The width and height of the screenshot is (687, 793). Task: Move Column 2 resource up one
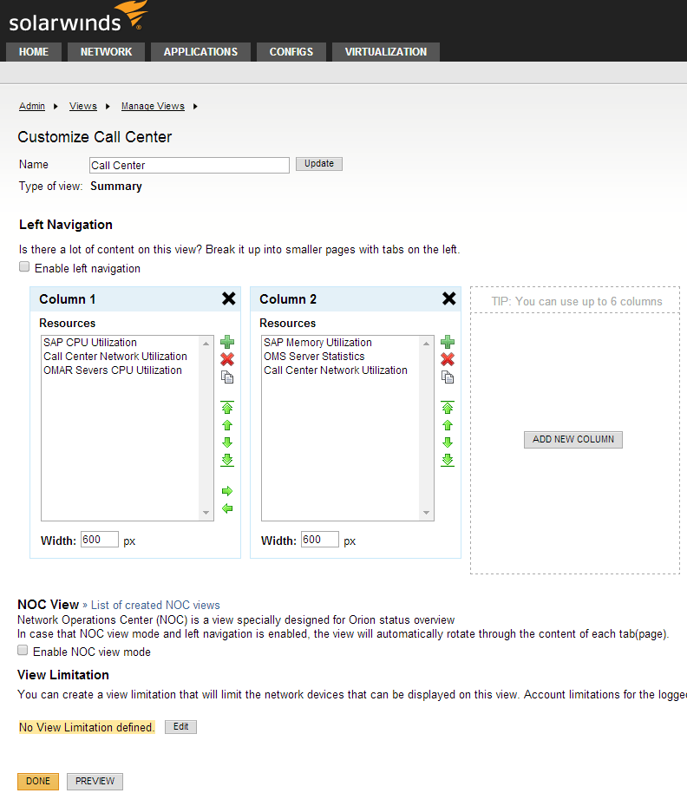pos(448,425)
